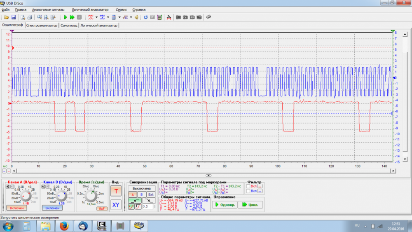Click the Время (с/дел) time-base knob
Screen dimensions: 412x232
pyautogui.click(x=91, y=196)
